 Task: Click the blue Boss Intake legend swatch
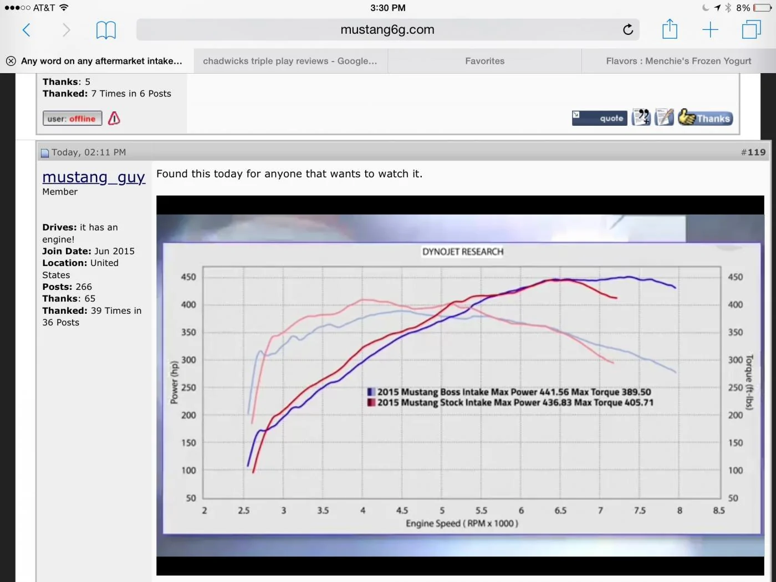point(371,392)
